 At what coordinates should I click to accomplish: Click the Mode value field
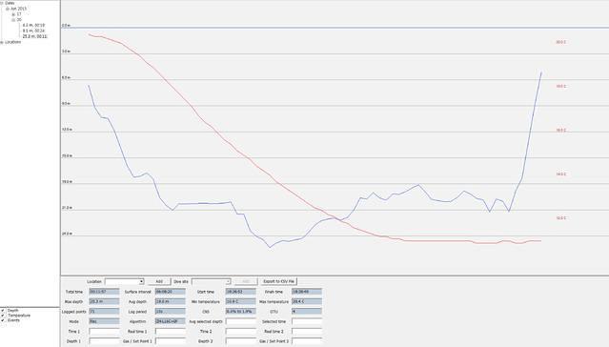pyautogui.click(x=104, y=321)
